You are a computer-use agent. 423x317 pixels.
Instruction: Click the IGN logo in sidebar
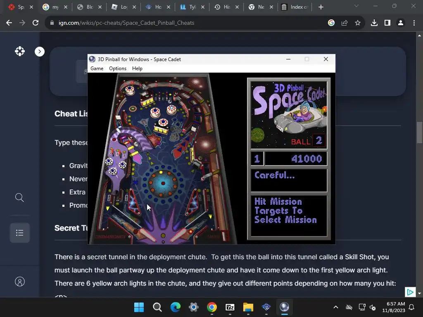pyautogui.click(x=20, y=51)
